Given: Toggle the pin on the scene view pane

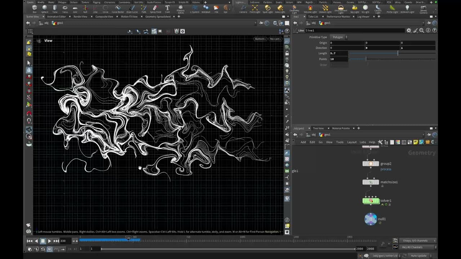Looking at the screenshot, I should [261, 23].
